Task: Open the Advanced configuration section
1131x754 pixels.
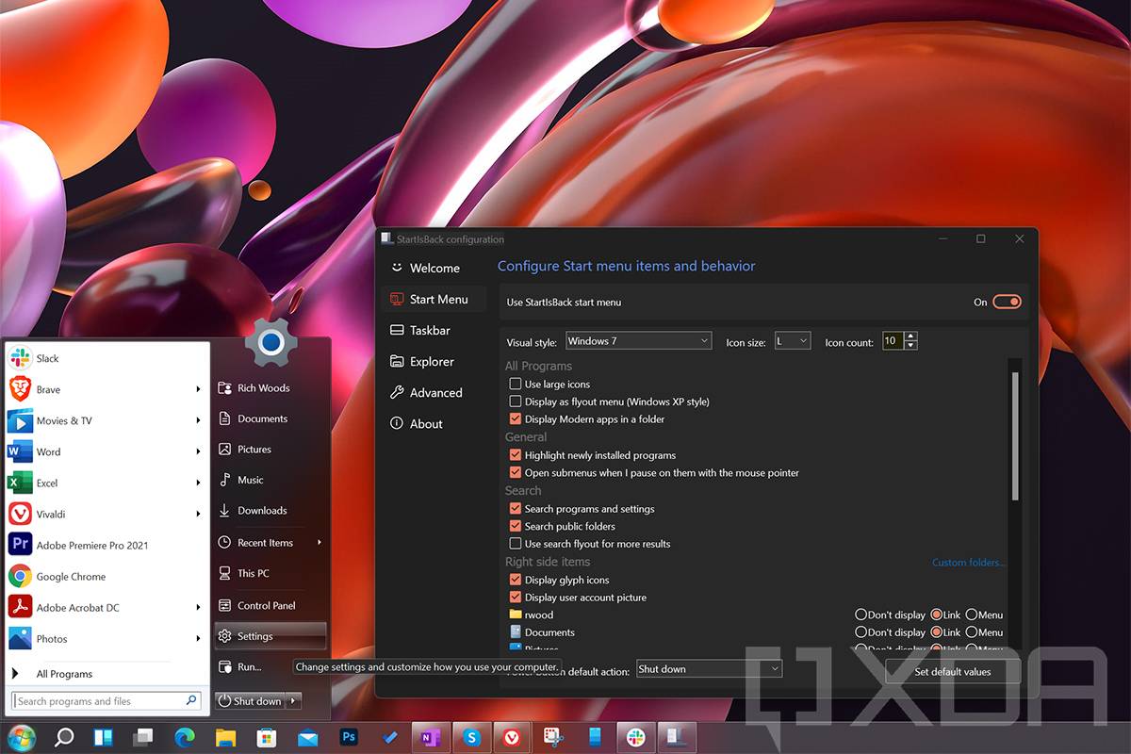Action: (435, 393)
